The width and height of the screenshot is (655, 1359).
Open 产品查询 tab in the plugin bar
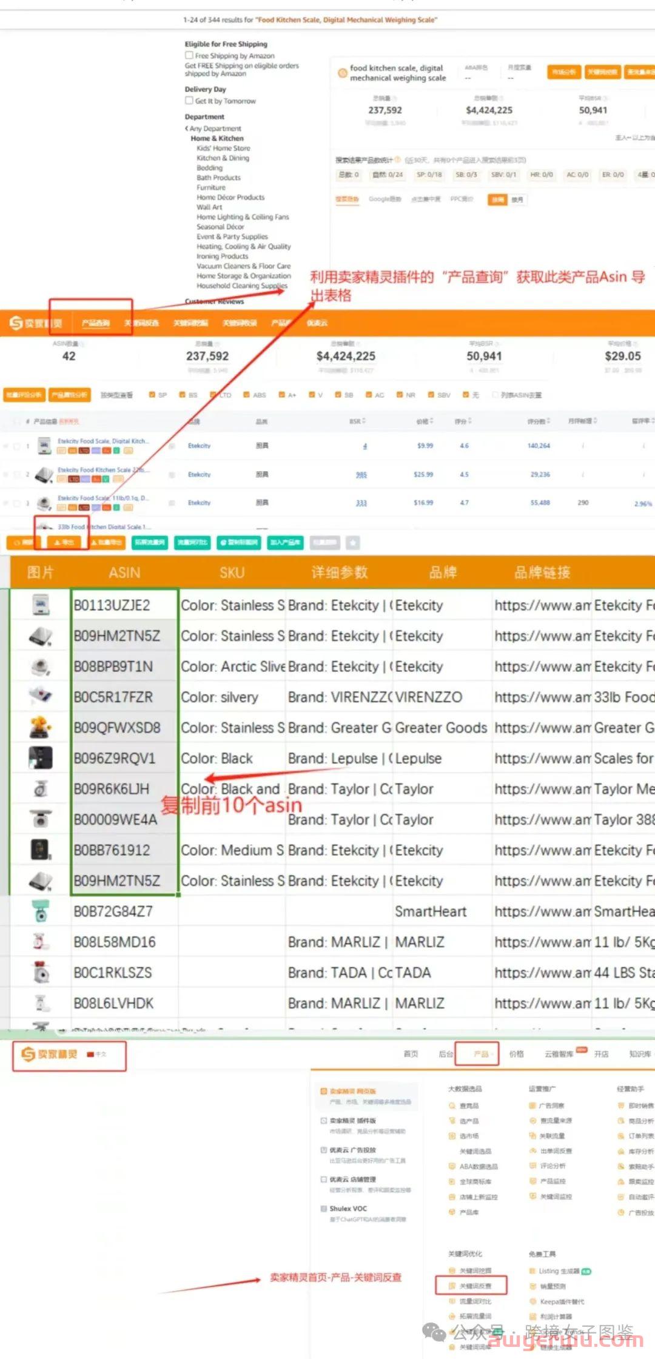click(96, 323)
